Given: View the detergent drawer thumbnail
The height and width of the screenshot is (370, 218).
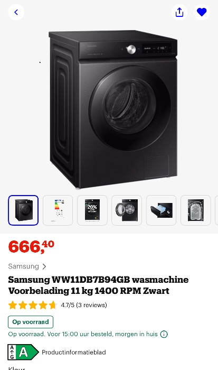Looking at the screenshot, I should click(161, 210).
